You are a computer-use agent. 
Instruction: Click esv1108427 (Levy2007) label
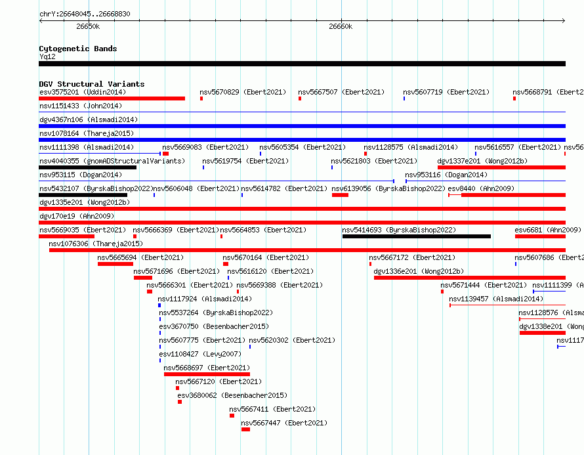[x=200, y=354]
